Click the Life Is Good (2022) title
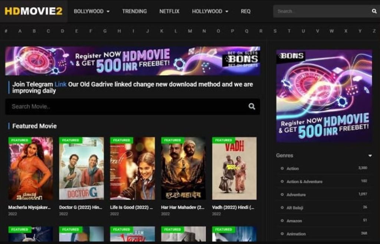380x244 pixels. click(131, 207)
